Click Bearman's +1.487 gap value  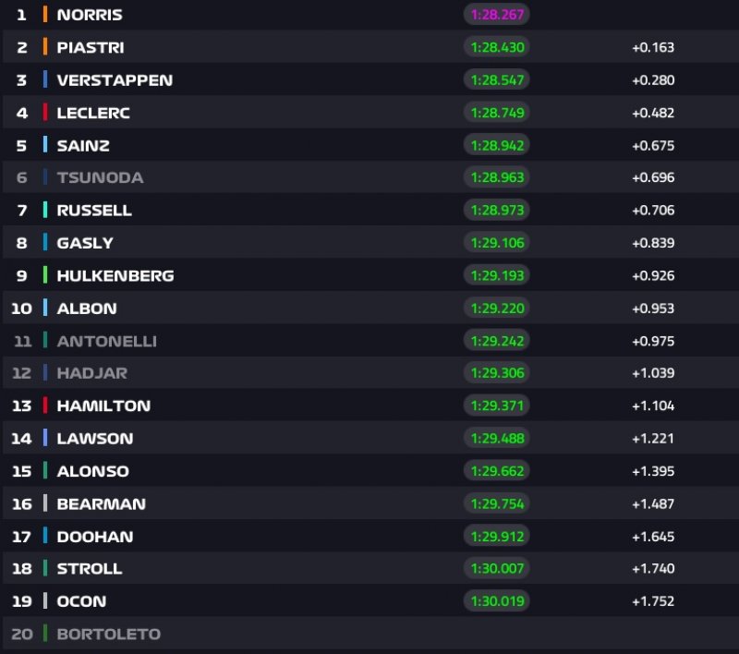(x=653, y=503)
